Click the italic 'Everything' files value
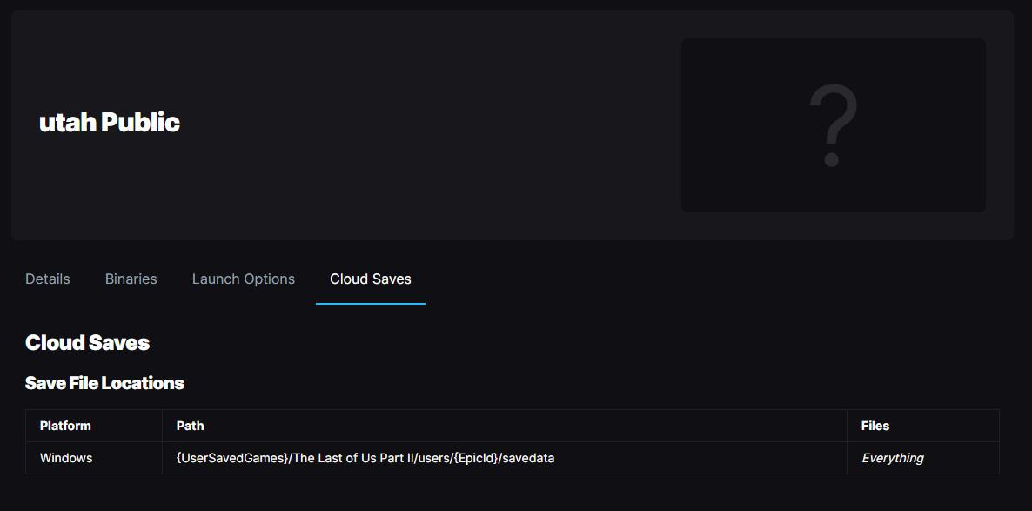The height and width of the screenshot is (511, 1032). tap(892, 458)
